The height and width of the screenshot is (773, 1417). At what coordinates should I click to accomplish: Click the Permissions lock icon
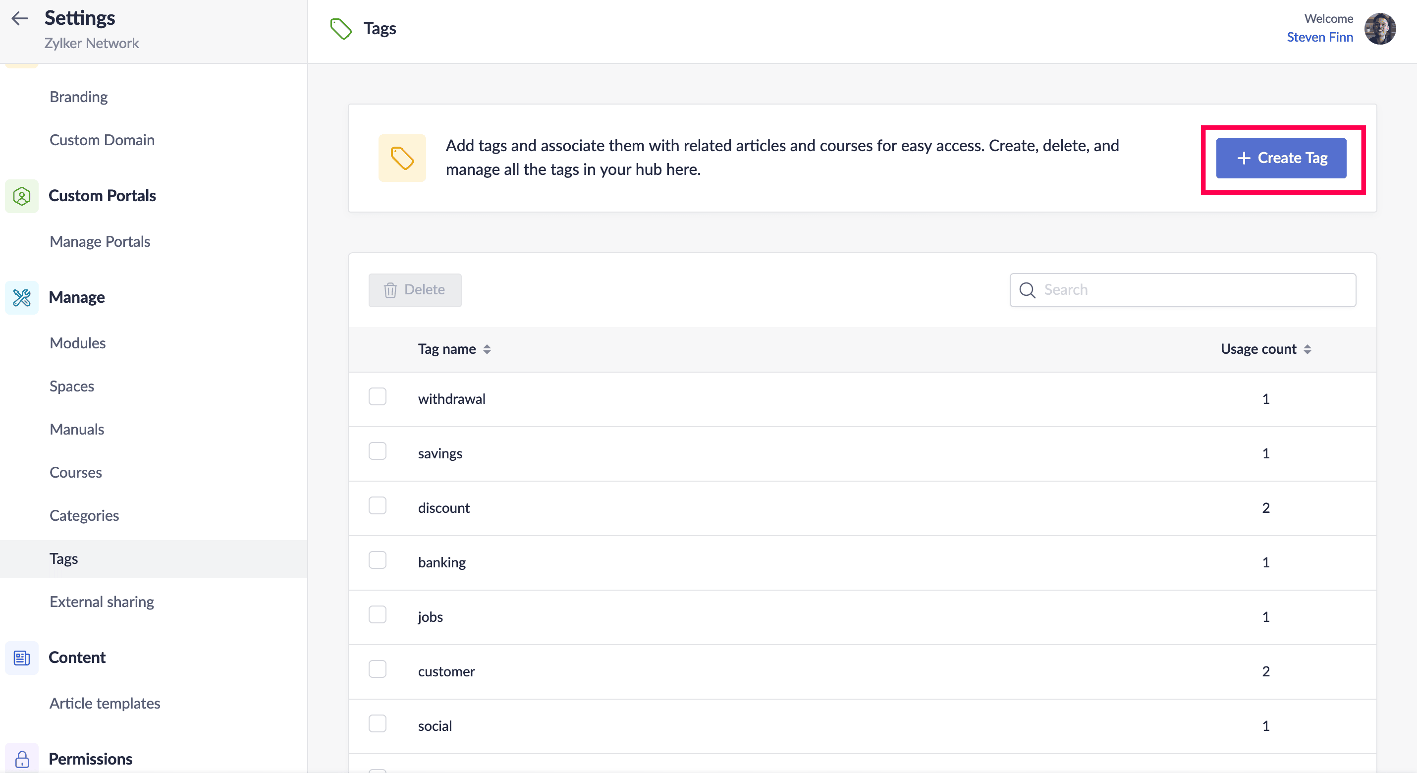(22, 759)
